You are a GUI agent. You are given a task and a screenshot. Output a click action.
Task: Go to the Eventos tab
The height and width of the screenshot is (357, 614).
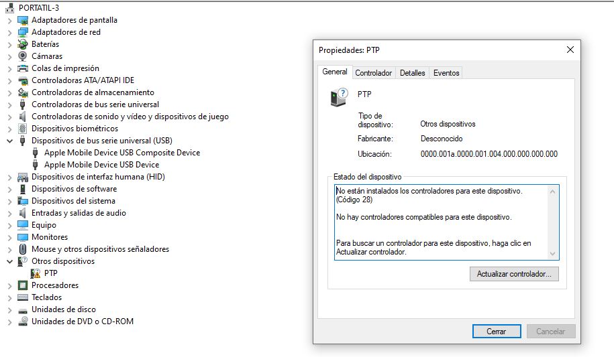[x=446, y=73]
